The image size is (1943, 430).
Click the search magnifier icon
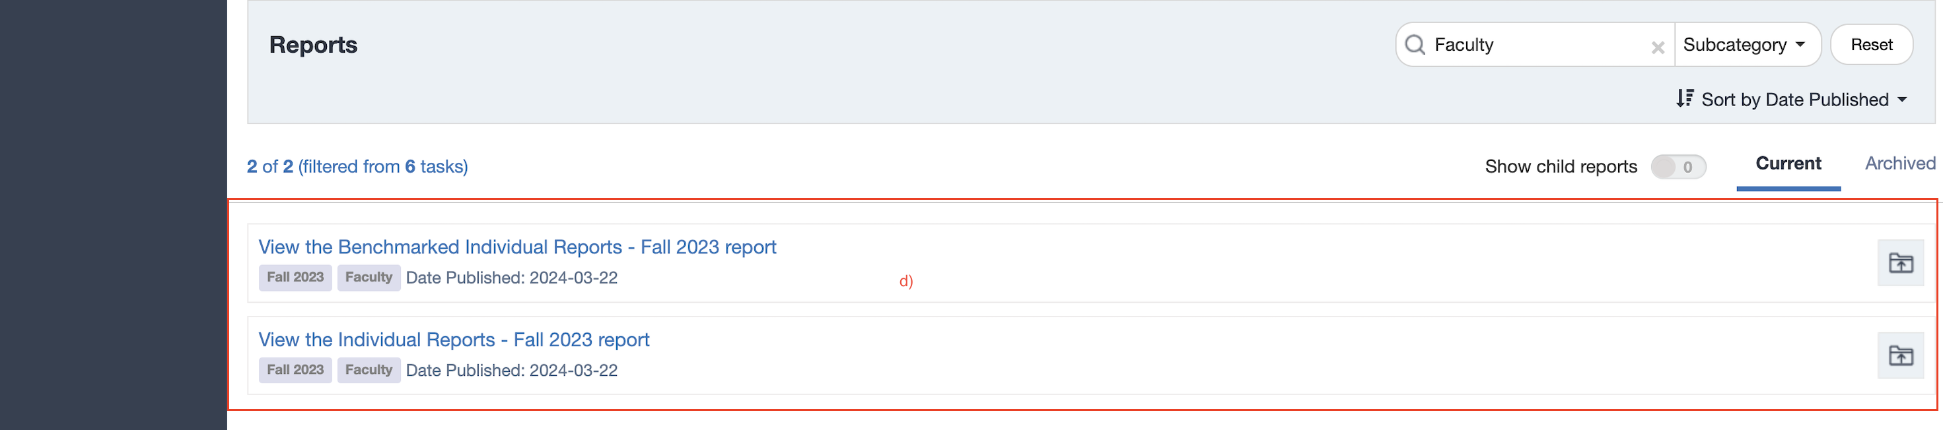pos(1415,46)
